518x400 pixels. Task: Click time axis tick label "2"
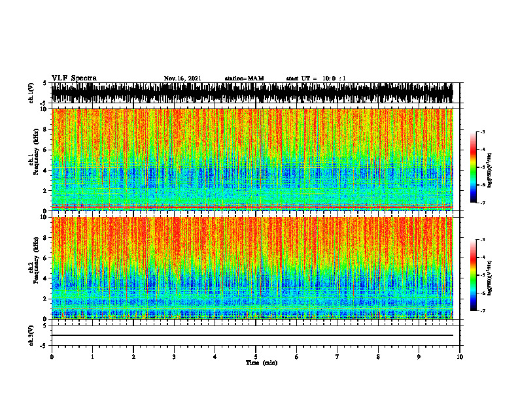click(x=133, y=357)
